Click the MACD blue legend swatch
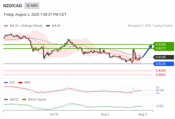175x119 pixels. tap(6, 100)
